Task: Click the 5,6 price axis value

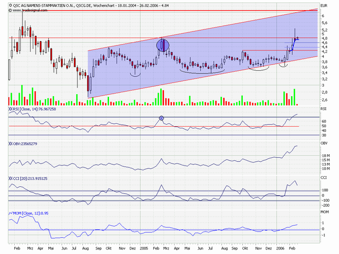Action: 324,23
